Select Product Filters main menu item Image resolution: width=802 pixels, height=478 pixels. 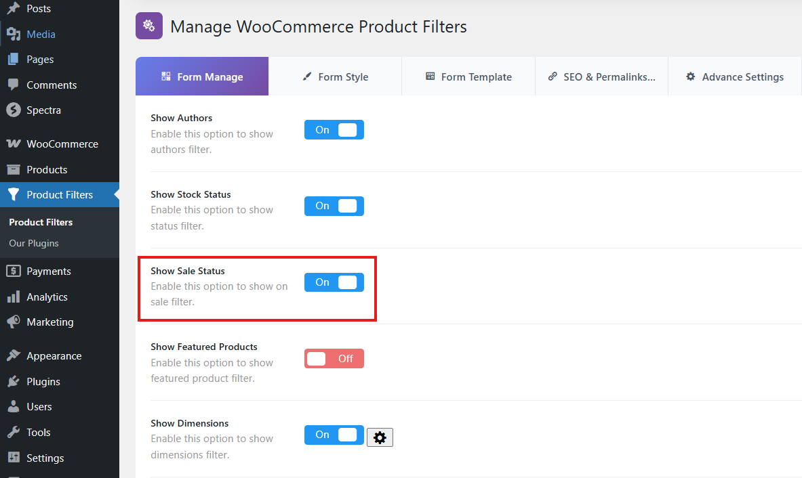point(60,194)
